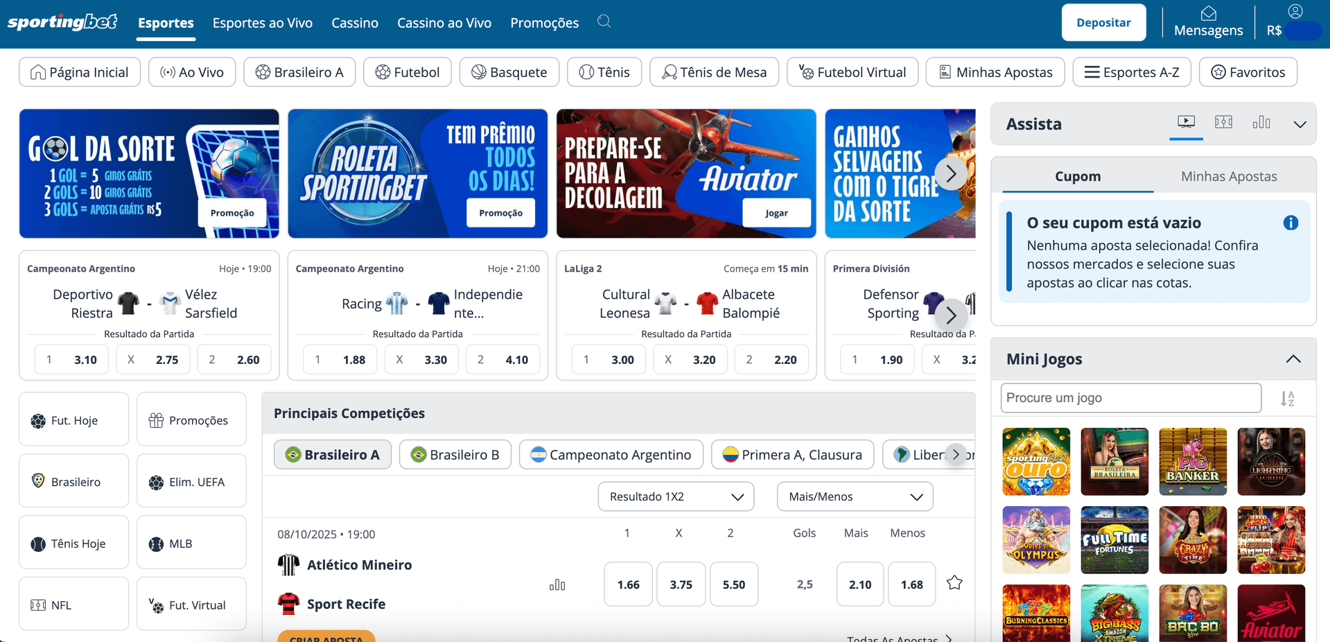
Task: Open Página Inicial home shortcut
Action: coord(80,72)
